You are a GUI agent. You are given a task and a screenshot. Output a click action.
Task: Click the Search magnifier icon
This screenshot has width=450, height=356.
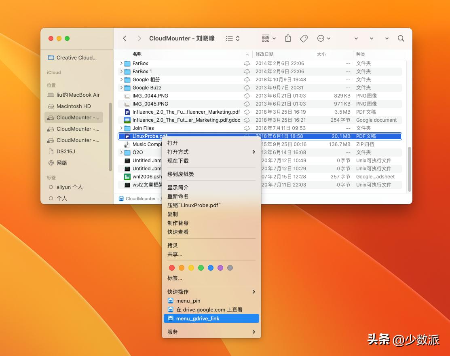(401, 38)
